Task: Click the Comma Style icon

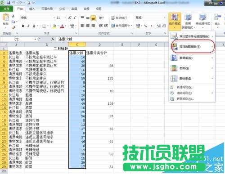Action: pos(151,26)
